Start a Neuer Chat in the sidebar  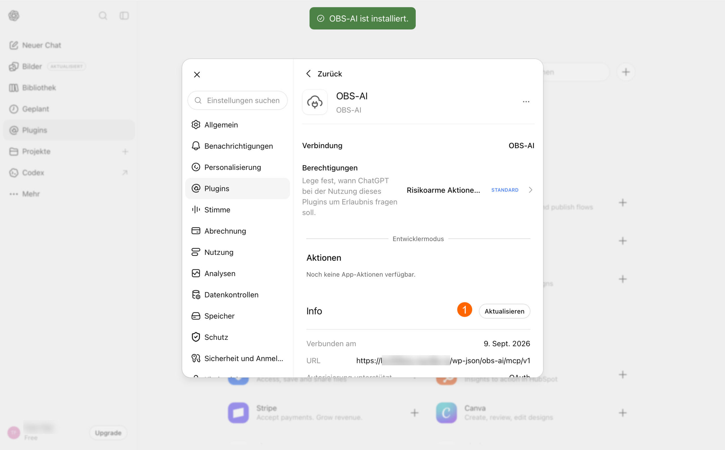pos(69,45)
